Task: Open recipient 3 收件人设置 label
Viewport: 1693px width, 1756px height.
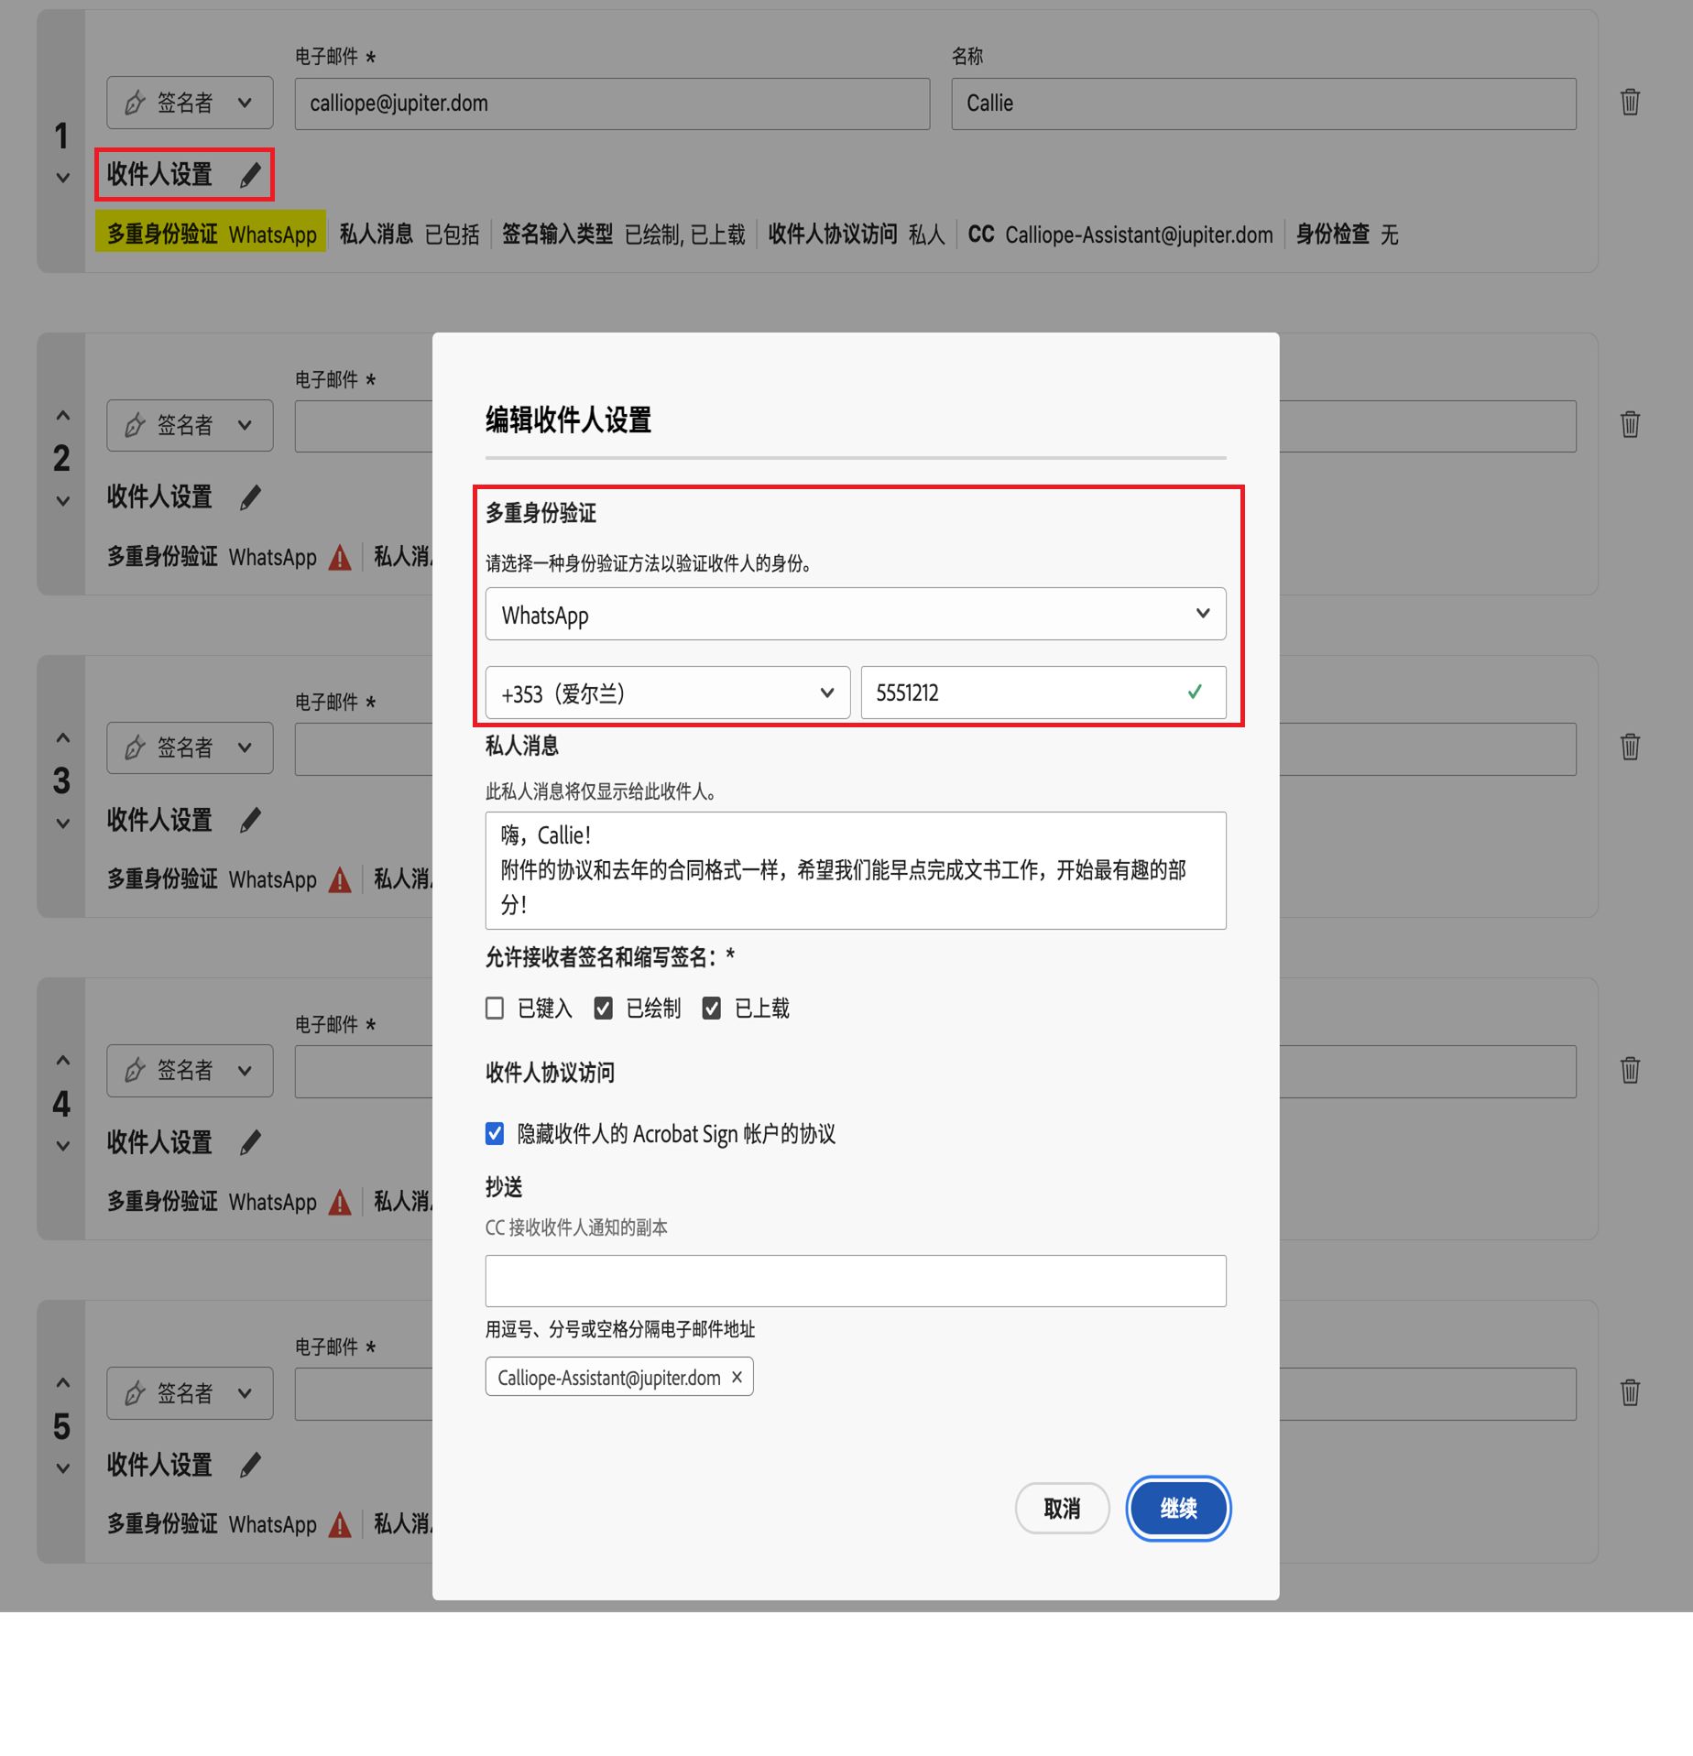Action: coord(159,820)
